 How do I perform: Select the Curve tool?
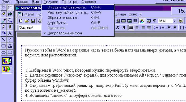pos(10,39)
